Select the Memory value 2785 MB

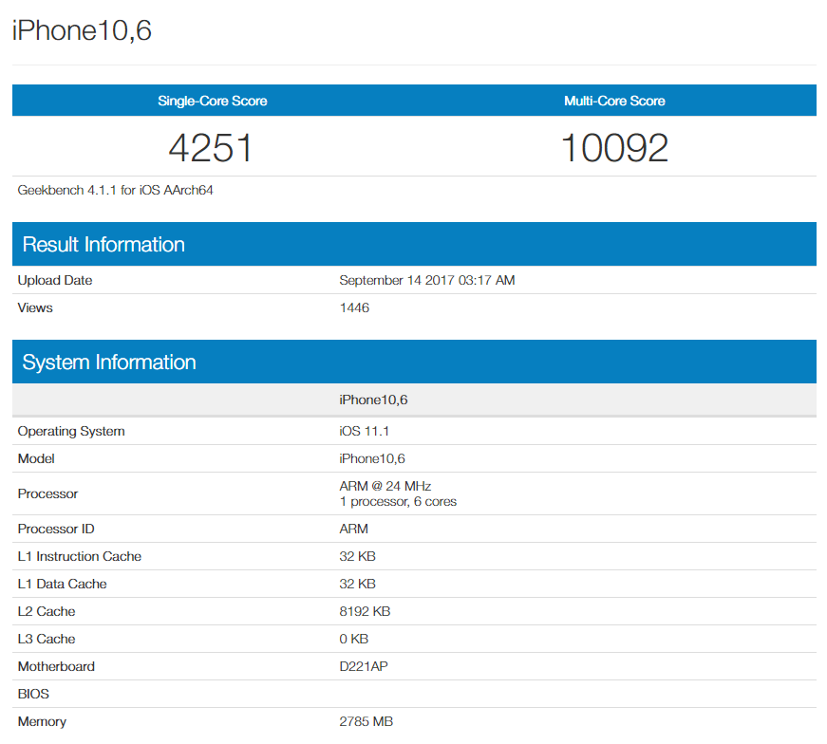[x=366, y=721]
